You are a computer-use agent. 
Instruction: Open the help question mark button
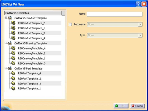coord(138,4)
